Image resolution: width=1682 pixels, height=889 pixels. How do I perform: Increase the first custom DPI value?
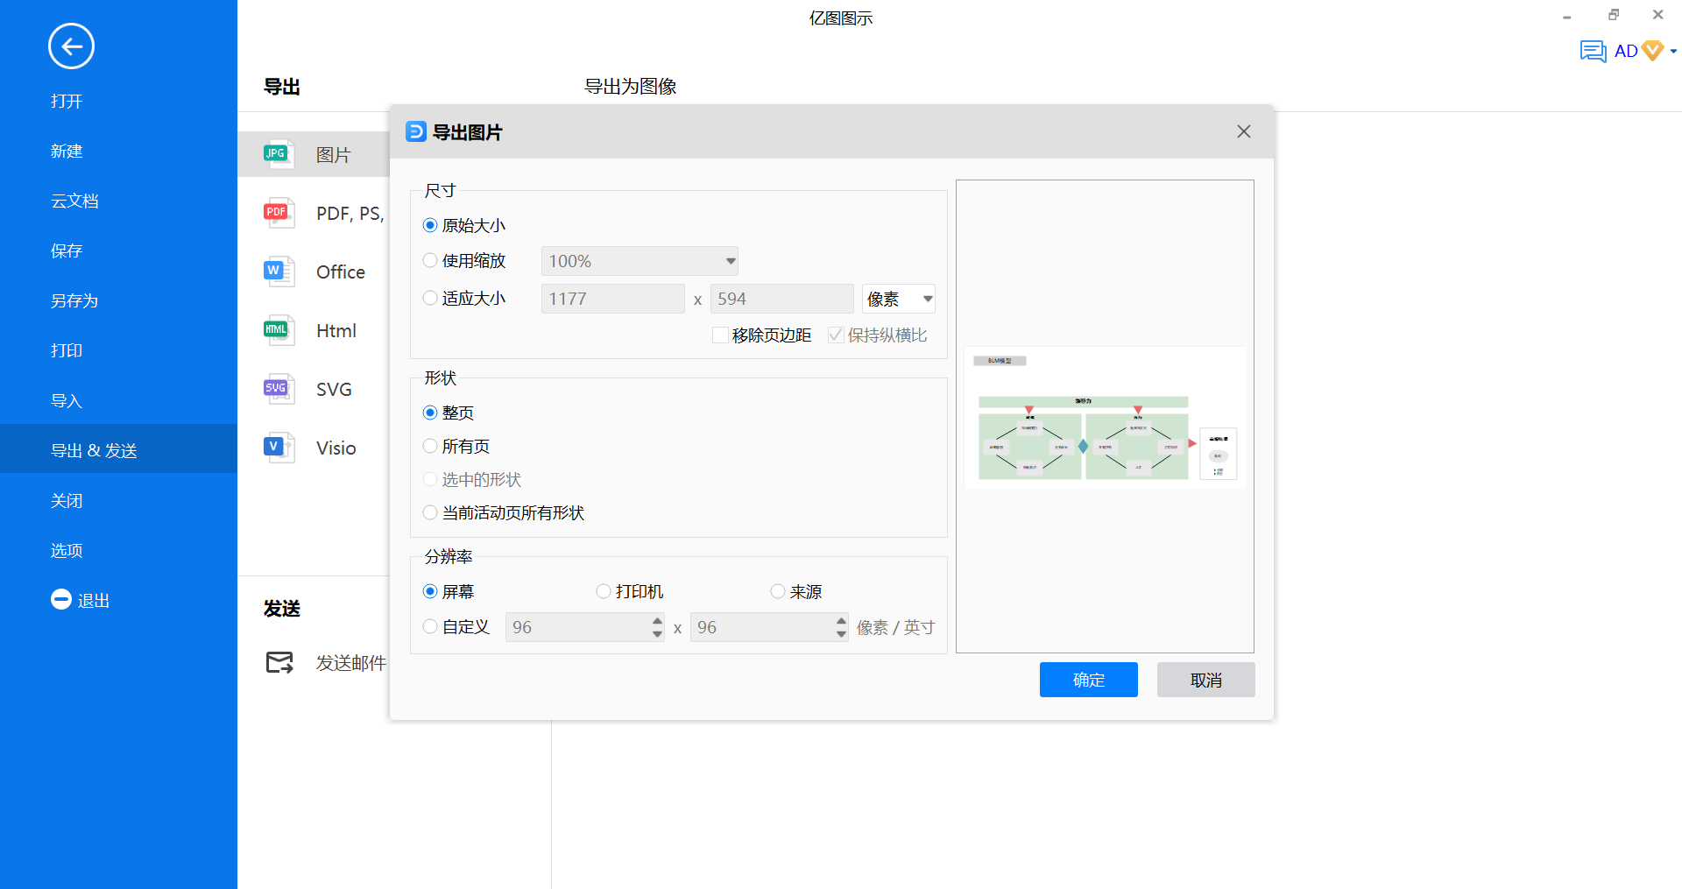(657, 620)
